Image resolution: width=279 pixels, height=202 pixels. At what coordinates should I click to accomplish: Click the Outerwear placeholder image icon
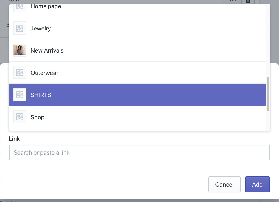point(20,73)
